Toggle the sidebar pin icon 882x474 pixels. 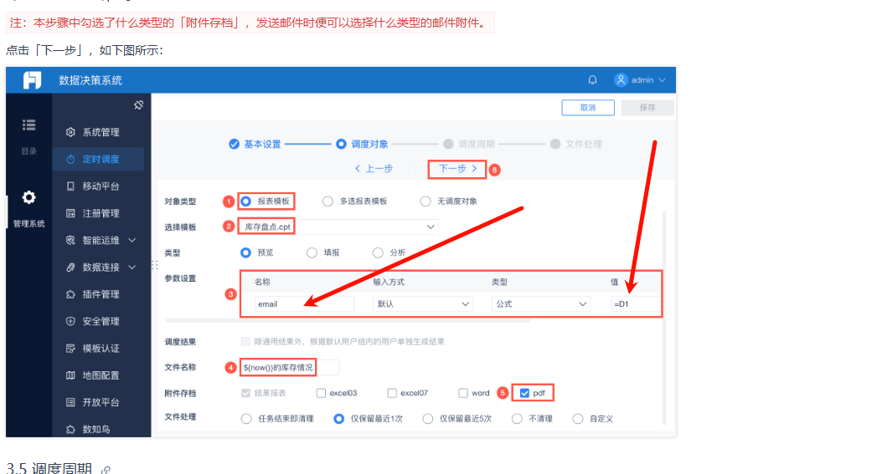coord(138,105)
